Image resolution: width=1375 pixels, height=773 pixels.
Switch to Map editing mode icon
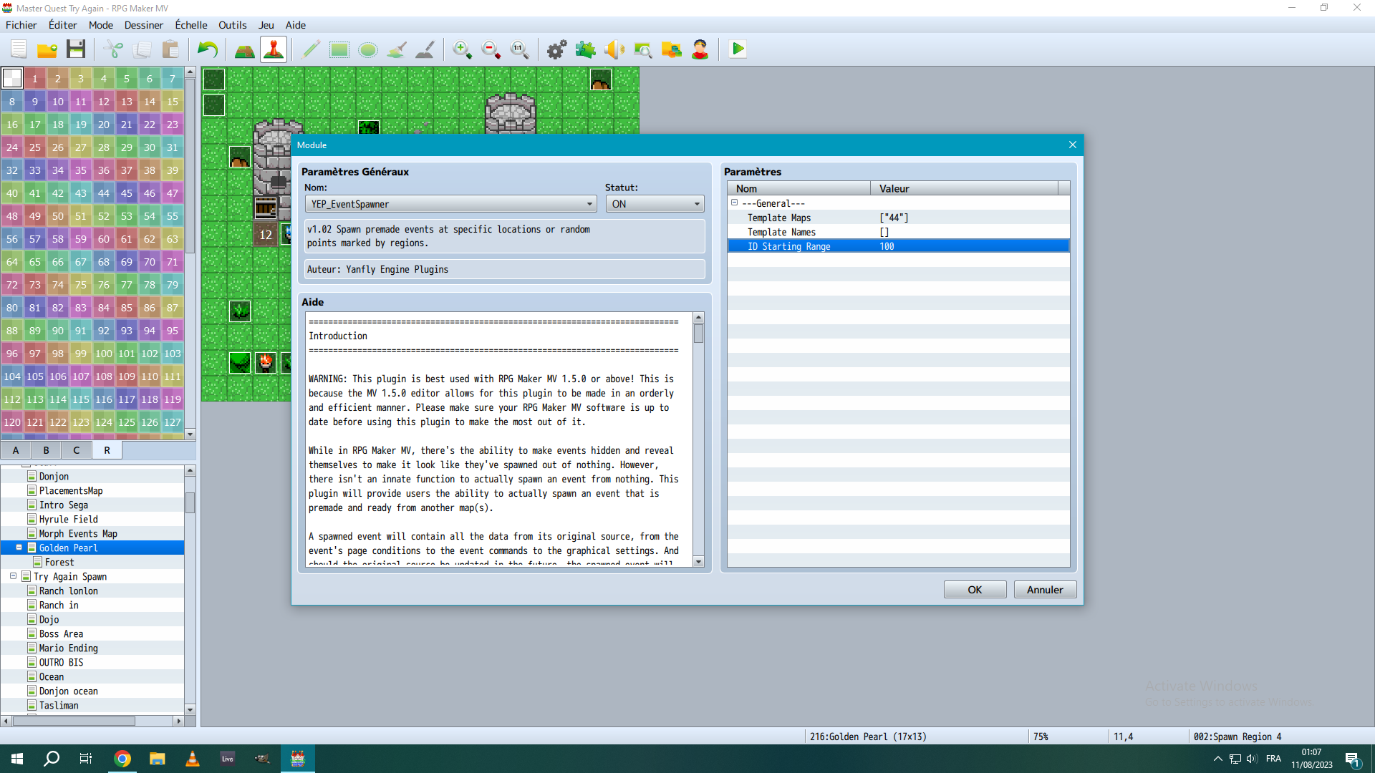pyautogui.click(x=245, y=49)
